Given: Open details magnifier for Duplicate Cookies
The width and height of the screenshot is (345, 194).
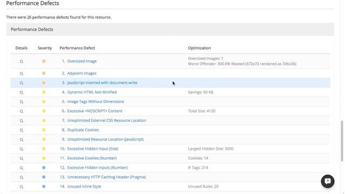Looking at the screenshot, I should point(22,130).
